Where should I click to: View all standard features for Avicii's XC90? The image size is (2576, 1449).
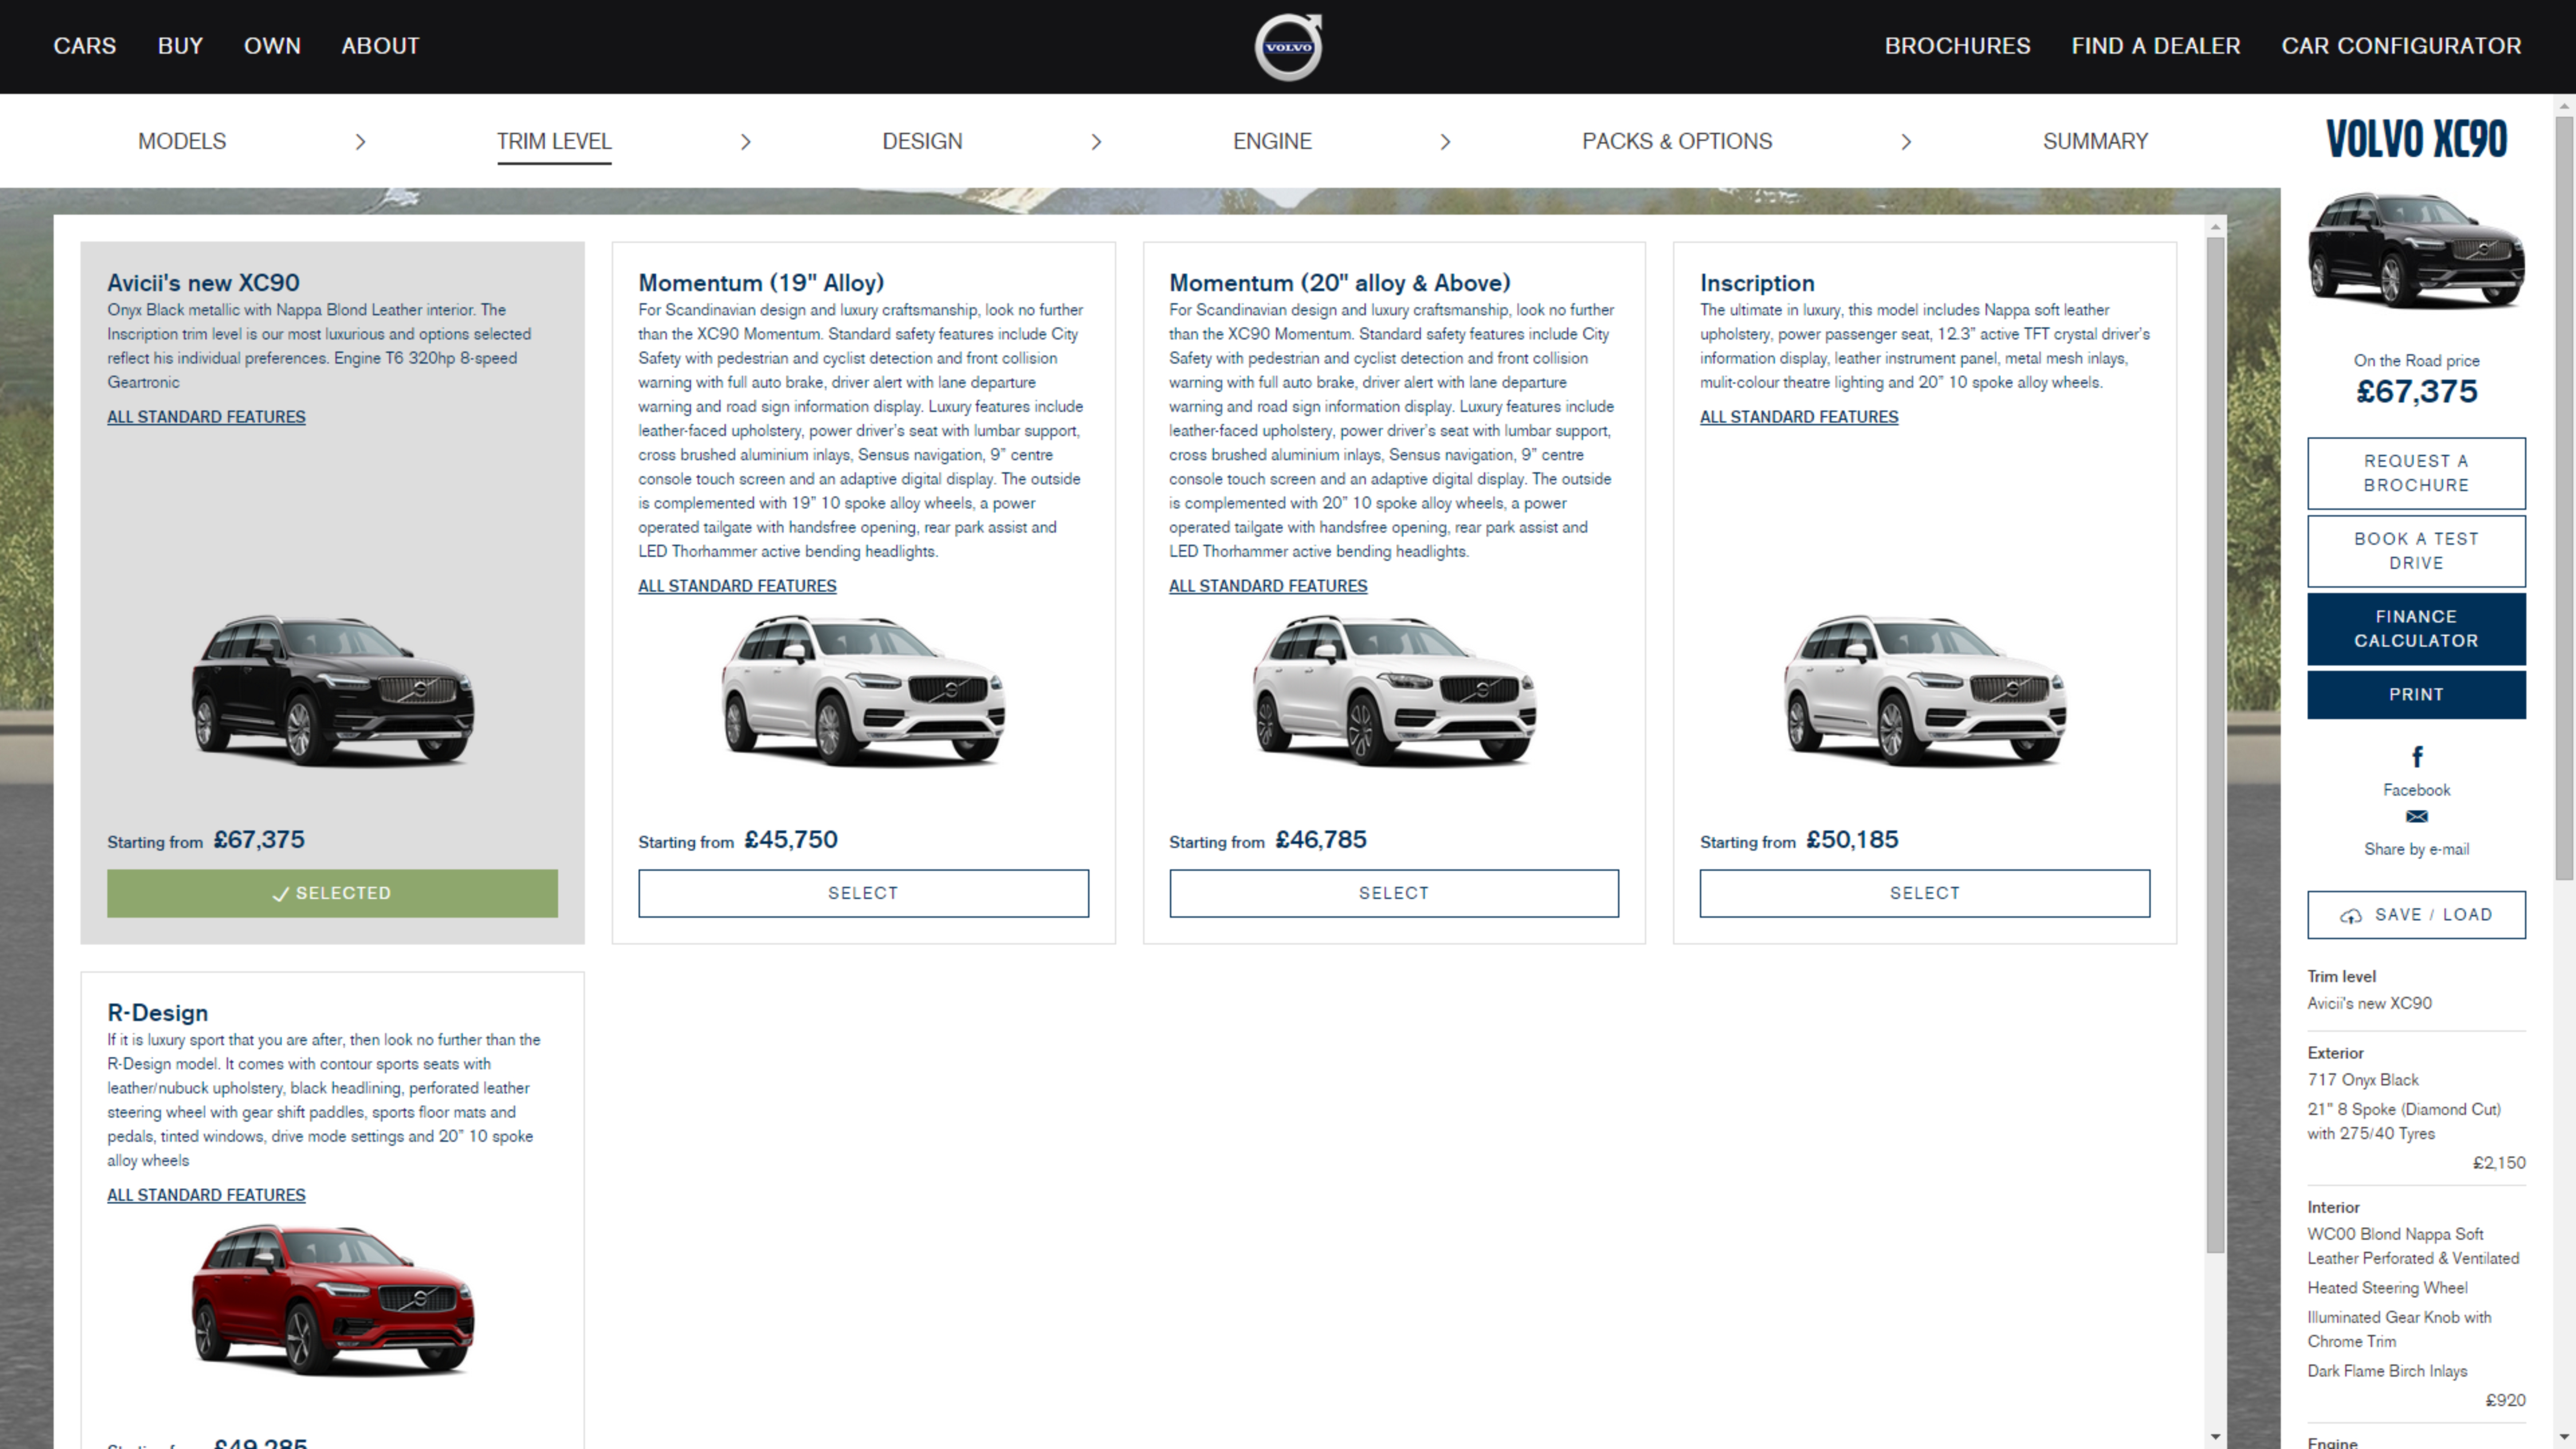pos(206,417)
